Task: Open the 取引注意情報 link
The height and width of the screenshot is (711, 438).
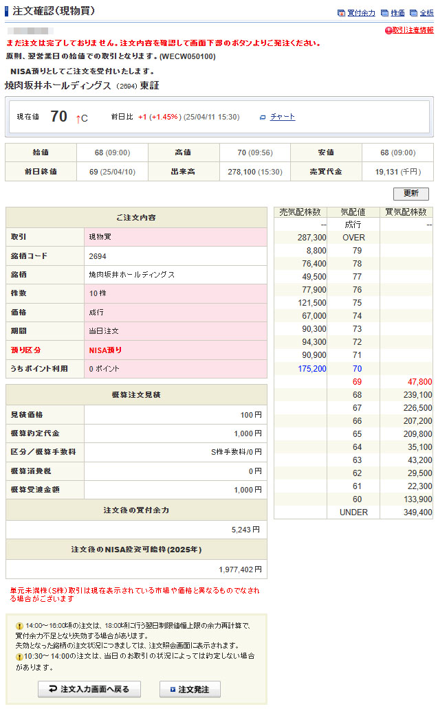Action: (x=413, y=31)
